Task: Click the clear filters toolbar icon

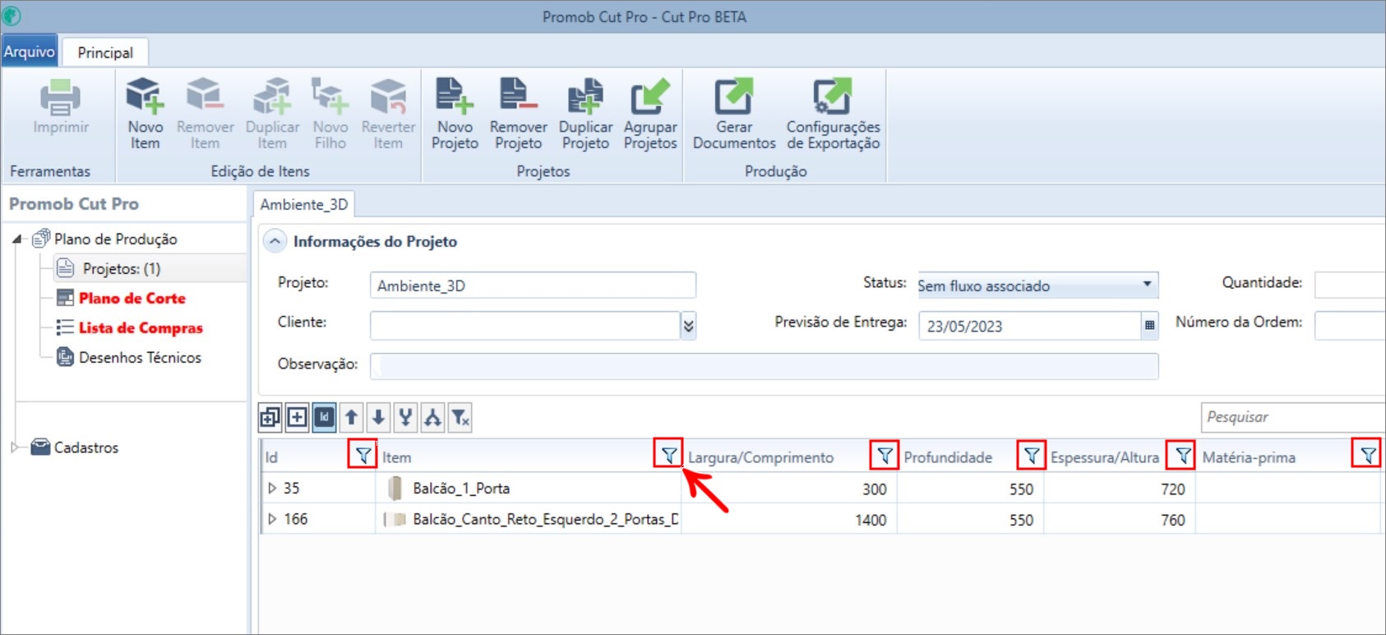Action: coord(460,418)
